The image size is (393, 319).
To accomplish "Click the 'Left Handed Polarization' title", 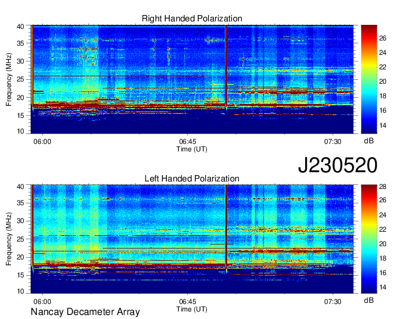I will click(x=192, y=179).
